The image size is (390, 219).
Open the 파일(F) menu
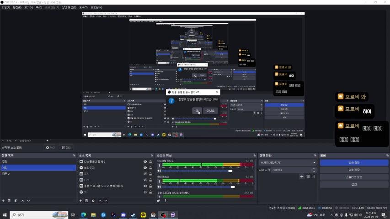pyautogui.click(x=6, y=7)
